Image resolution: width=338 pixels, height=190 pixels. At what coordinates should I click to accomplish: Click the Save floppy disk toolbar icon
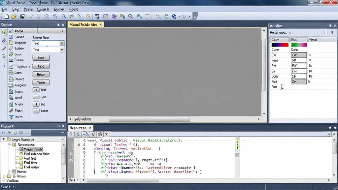click(x=22, y=16)
